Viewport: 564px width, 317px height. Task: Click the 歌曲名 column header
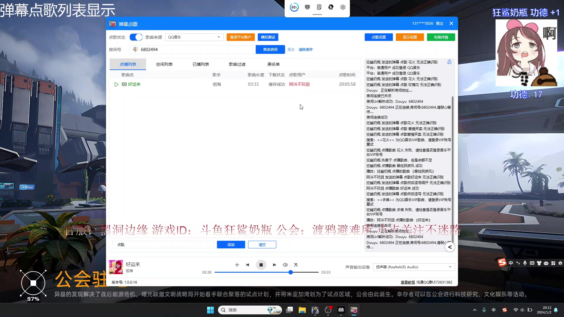click(127, 75)
